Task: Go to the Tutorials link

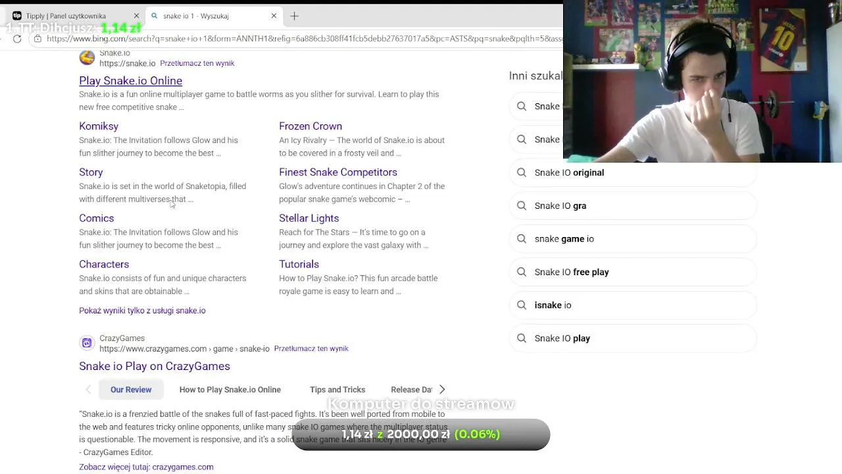Action: [299, 264]
